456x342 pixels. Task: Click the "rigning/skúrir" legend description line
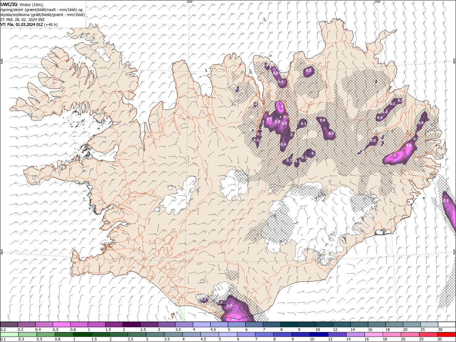coord(42,10)
